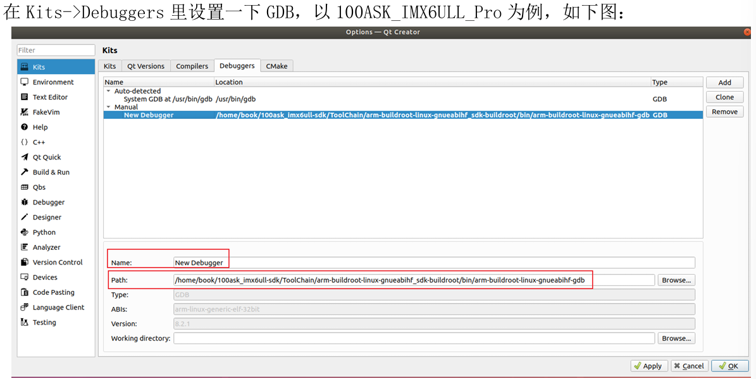
Task: Browse for the debugger Path
Action: click(x=676, y=280)
